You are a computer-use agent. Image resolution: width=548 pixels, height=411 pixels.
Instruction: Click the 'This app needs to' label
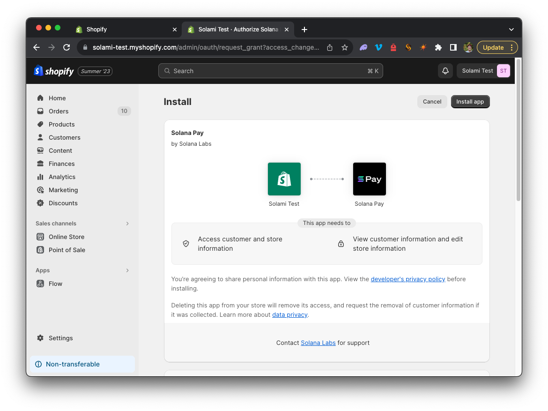pyautogui.click(x=326, y=223)
